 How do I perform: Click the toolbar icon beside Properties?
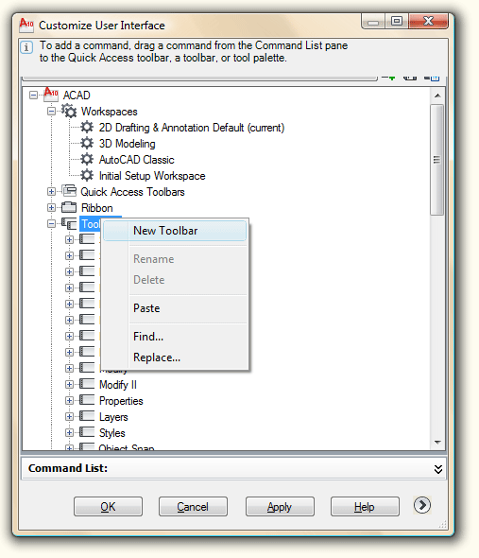(87, 400)
